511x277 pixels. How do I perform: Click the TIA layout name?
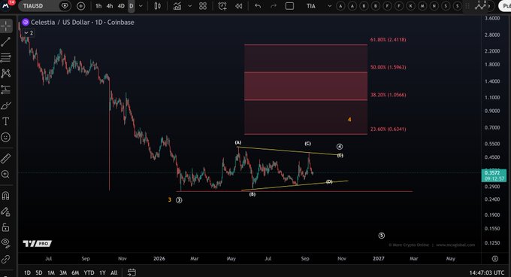311,6
